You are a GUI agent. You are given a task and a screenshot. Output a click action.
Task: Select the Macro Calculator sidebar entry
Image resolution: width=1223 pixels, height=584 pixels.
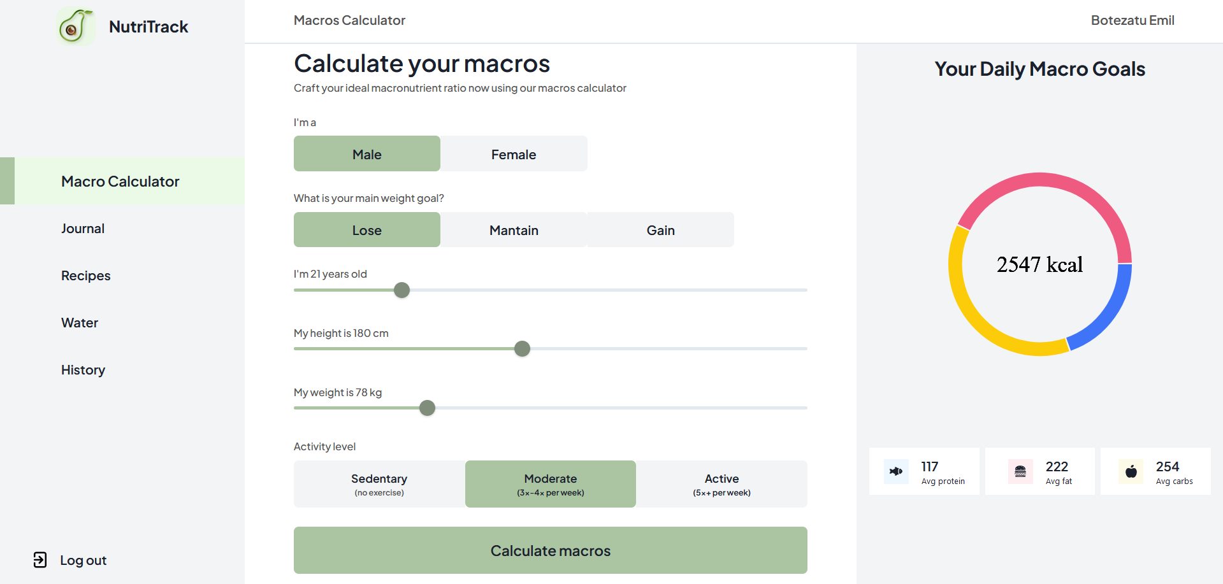pos(120,181)
